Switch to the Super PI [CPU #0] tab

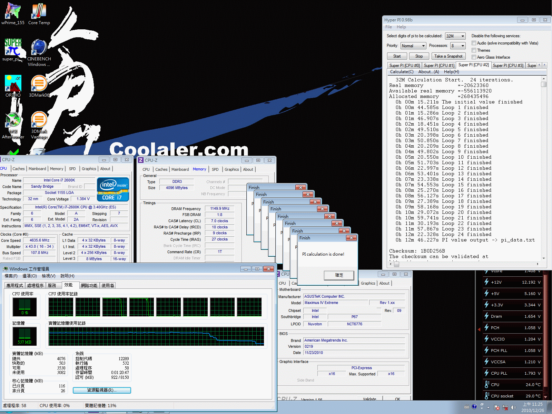pyautogui.click(x=404, y=66)
